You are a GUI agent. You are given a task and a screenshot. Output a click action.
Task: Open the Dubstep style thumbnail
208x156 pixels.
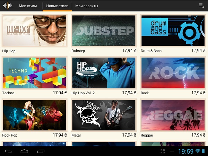tap(104, 31)
